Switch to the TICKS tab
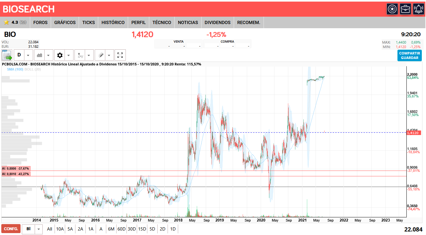426x235 pixels. (x=89, y=22)
